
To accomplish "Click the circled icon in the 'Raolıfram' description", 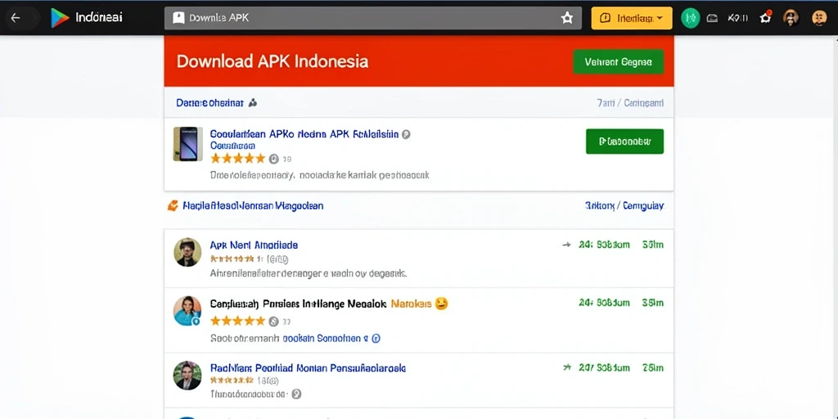I will [296, 394].
